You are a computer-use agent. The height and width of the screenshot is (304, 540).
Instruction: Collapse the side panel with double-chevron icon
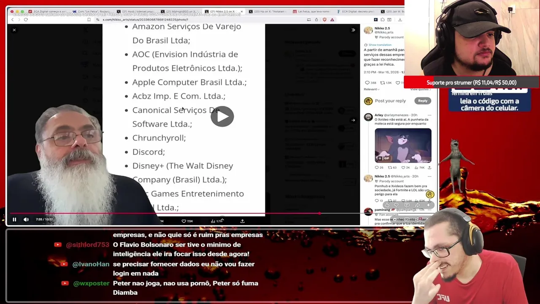[x=353, y=30]
